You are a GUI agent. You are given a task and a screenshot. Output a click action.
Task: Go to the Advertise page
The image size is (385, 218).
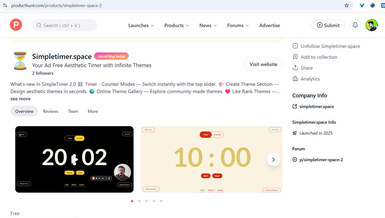[269, 25]
